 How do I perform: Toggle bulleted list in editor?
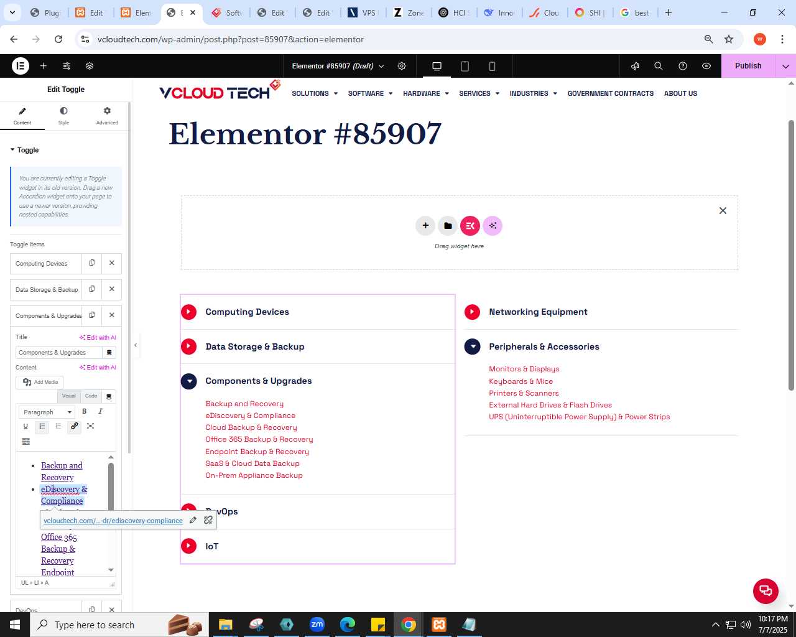[42, 426]
